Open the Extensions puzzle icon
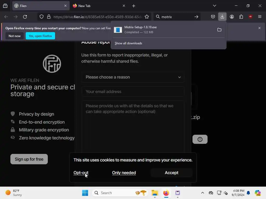 click(241, 17)
